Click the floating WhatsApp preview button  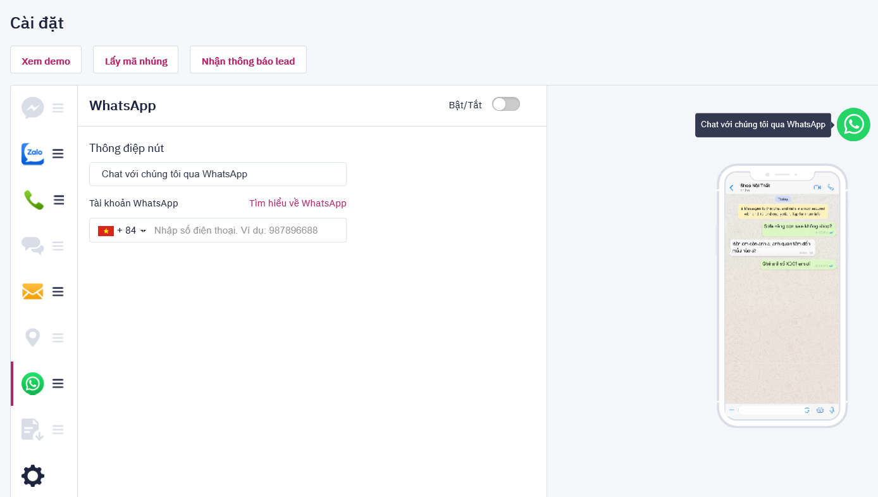(x=853, y=125)
